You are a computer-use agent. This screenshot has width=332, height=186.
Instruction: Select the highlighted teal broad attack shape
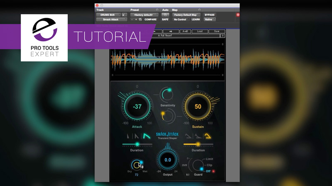tap(146, 136)
